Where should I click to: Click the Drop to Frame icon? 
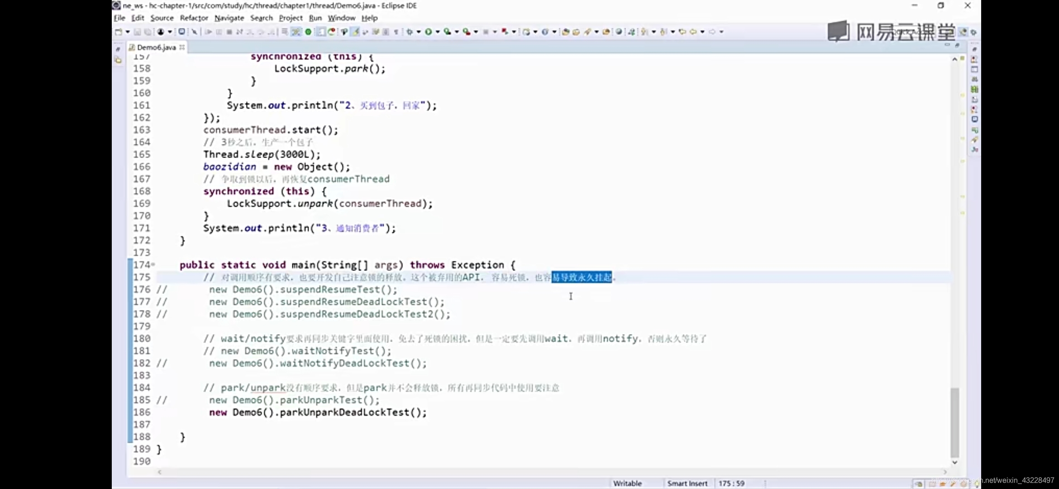(x=285, y=32)
